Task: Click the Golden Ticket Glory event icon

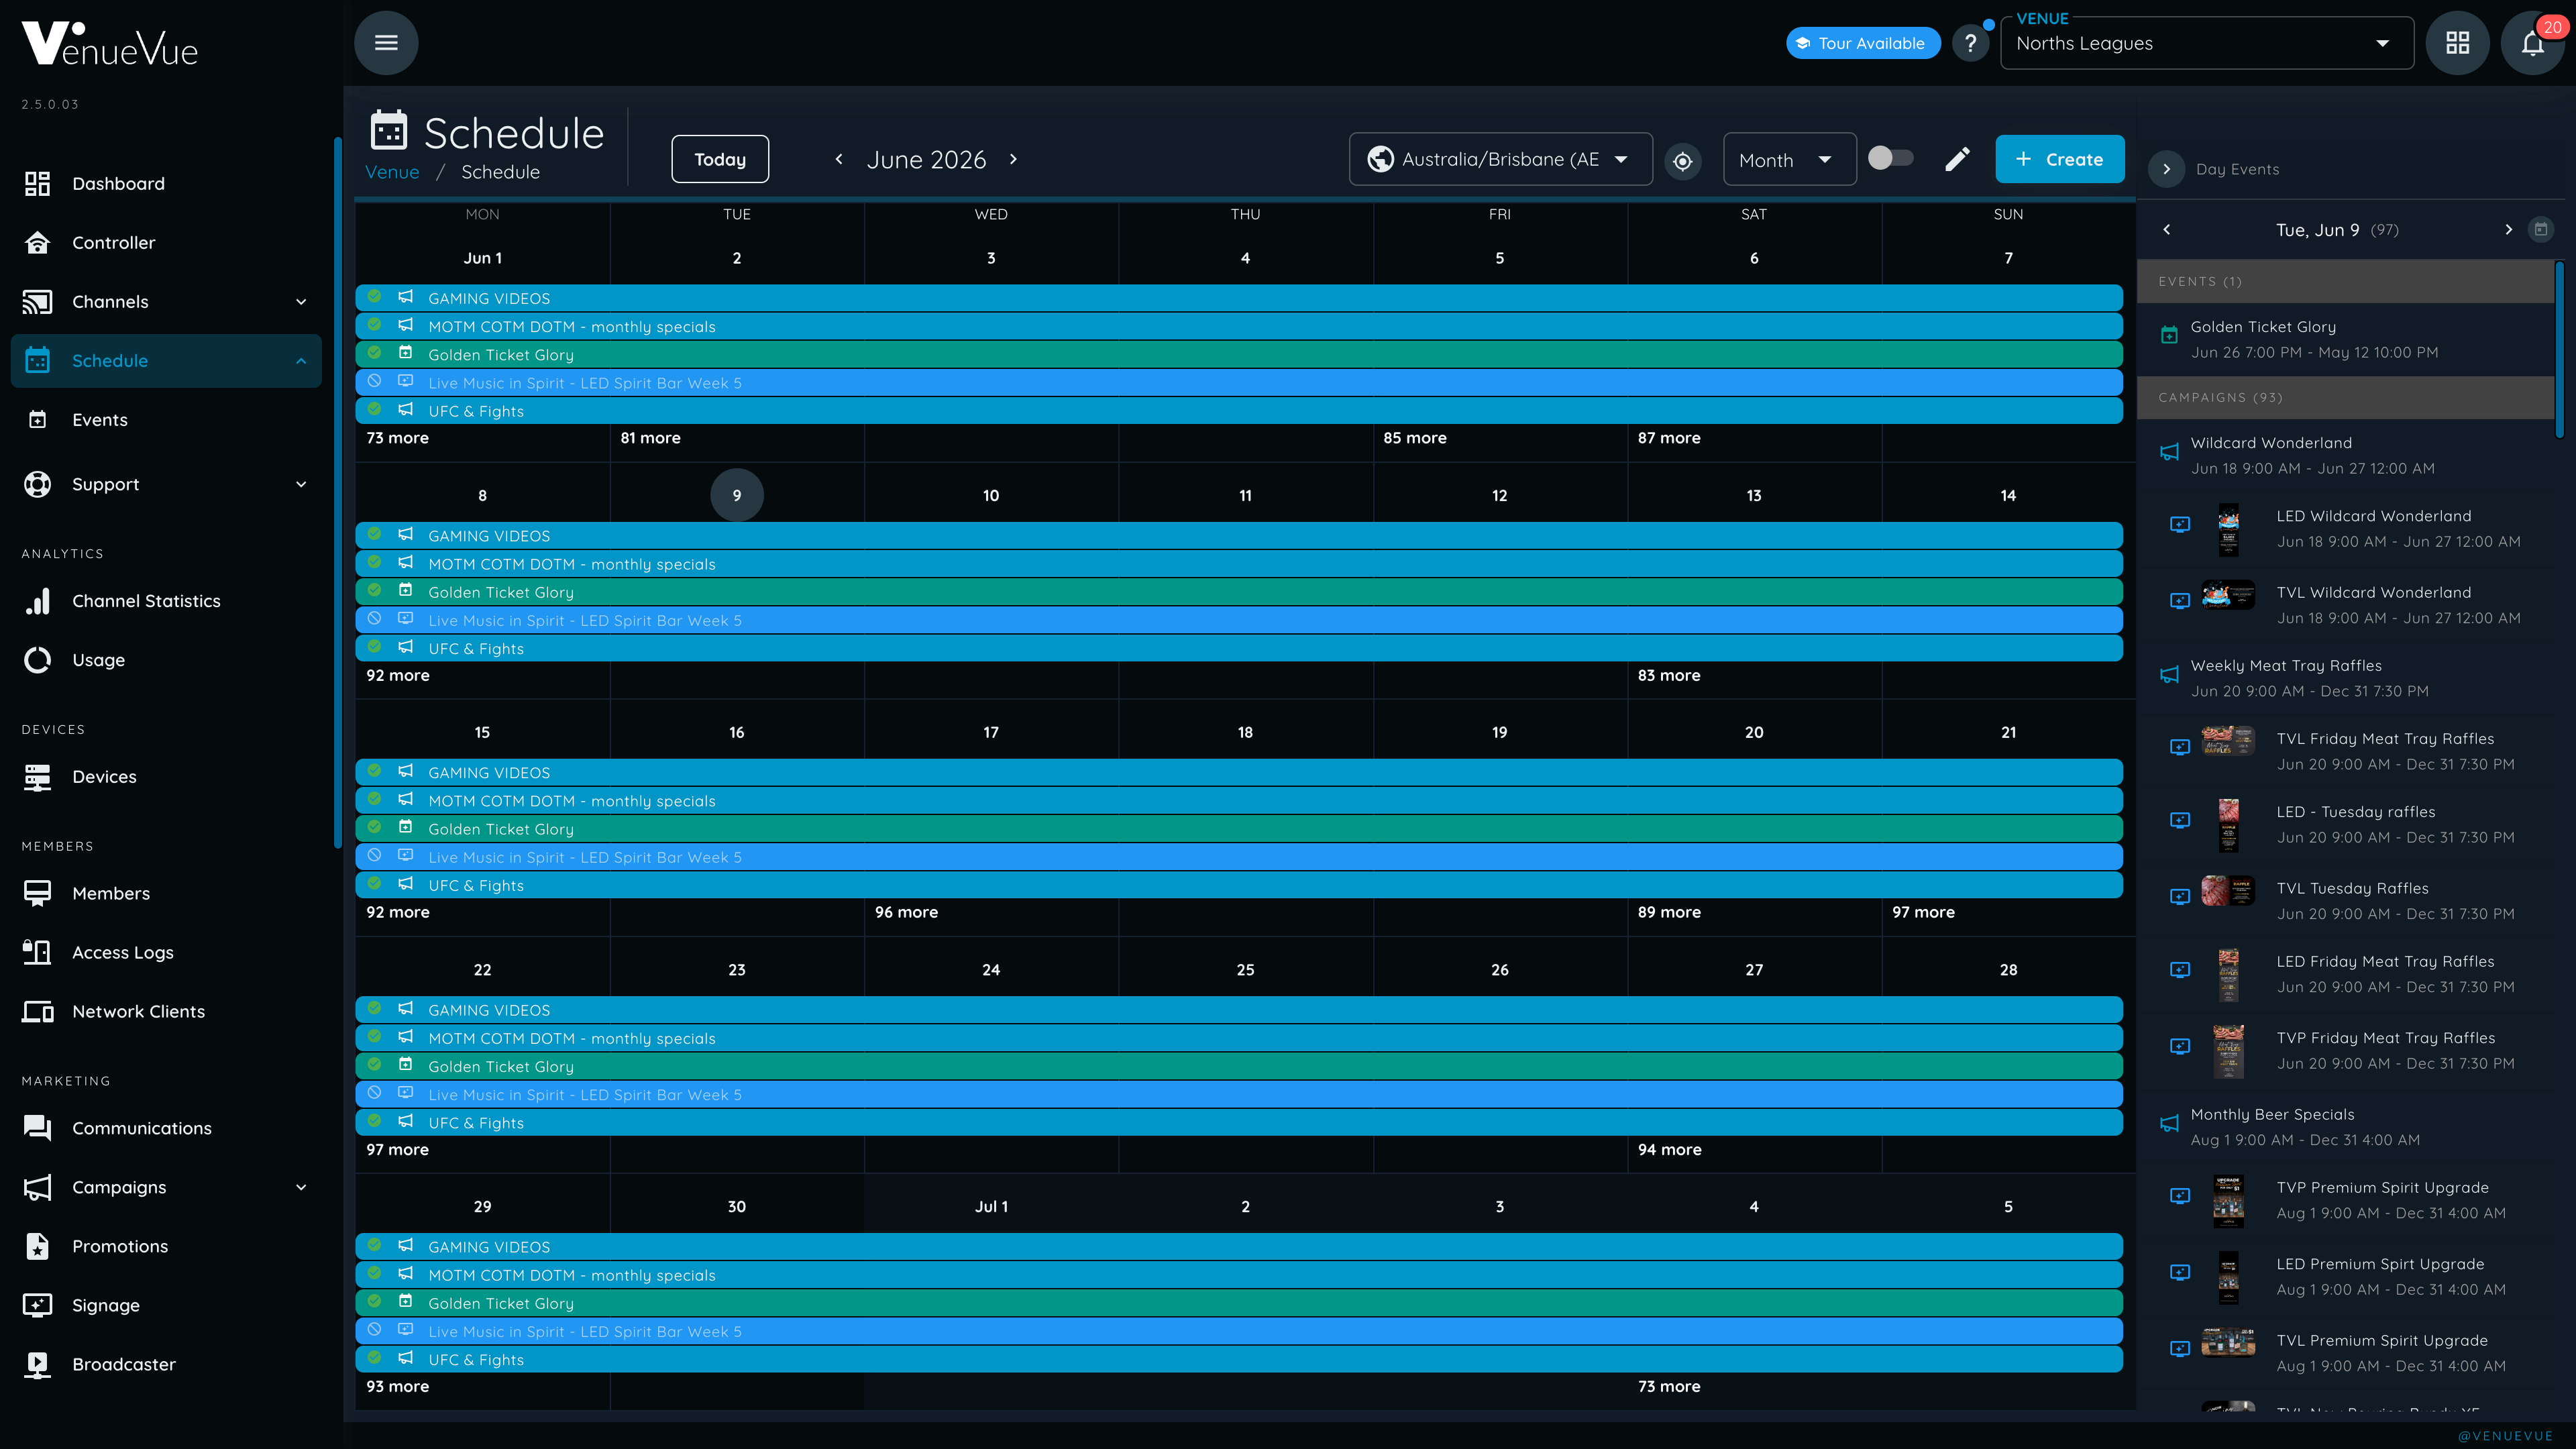Action: point(2169,336)
